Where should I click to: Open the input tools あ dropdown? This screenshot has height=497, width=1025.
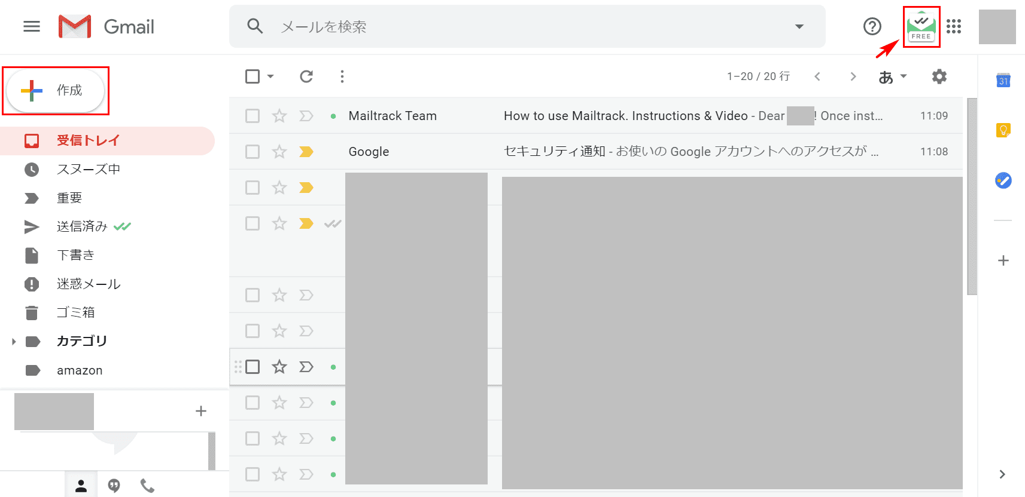click(x=893, y=76)
